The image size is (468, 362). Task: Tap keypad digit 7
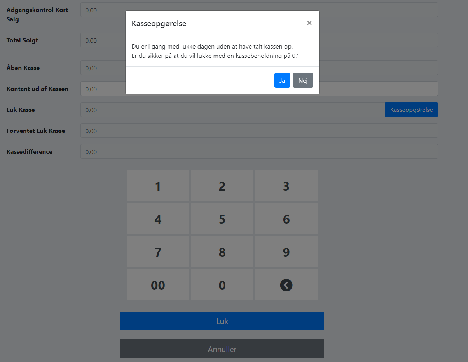point(158,252)
